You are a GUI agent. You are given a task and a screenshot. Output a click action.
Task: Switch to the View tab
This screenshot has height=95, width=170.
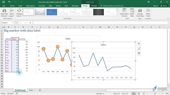(x=66, y=6)
